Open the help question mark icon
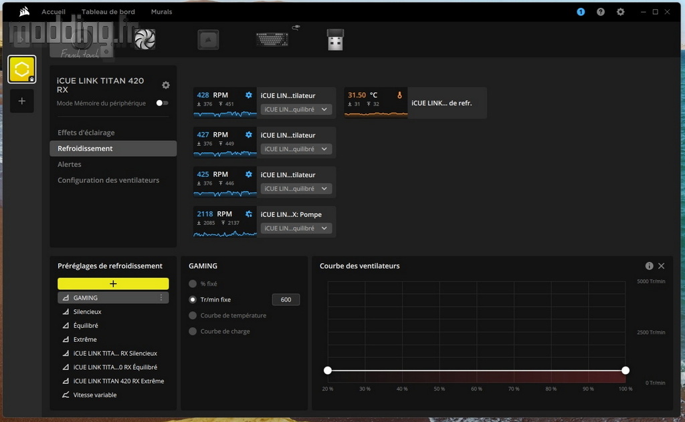This screenshot has width=685, height=422. pos(601,12)
